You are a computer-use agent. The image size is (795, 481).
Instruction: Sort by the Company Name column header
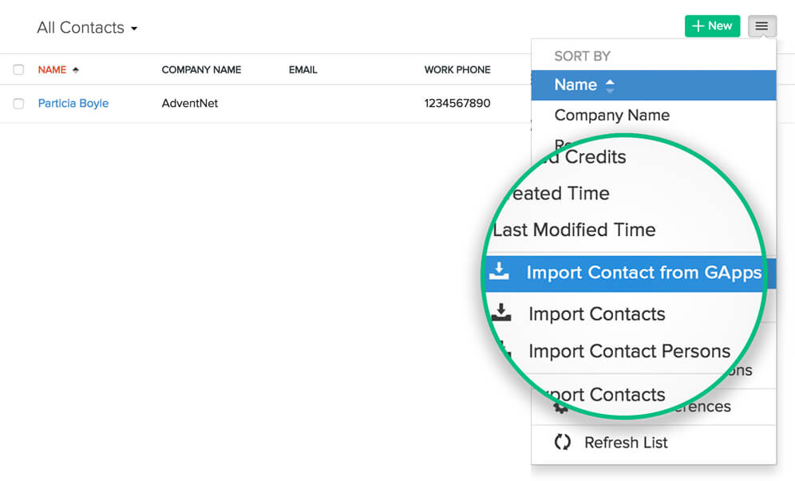(201, 70)
